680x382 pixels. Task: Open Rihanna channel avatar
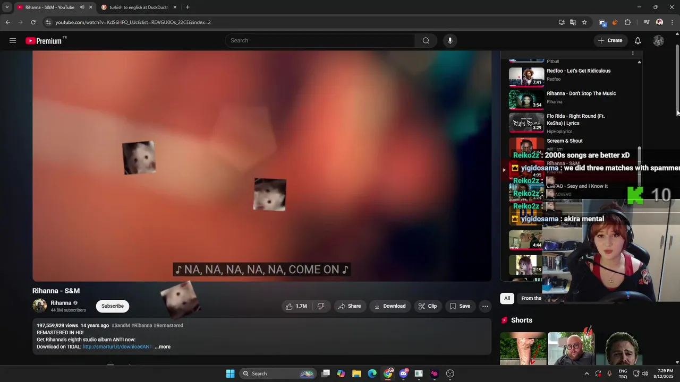39,306
